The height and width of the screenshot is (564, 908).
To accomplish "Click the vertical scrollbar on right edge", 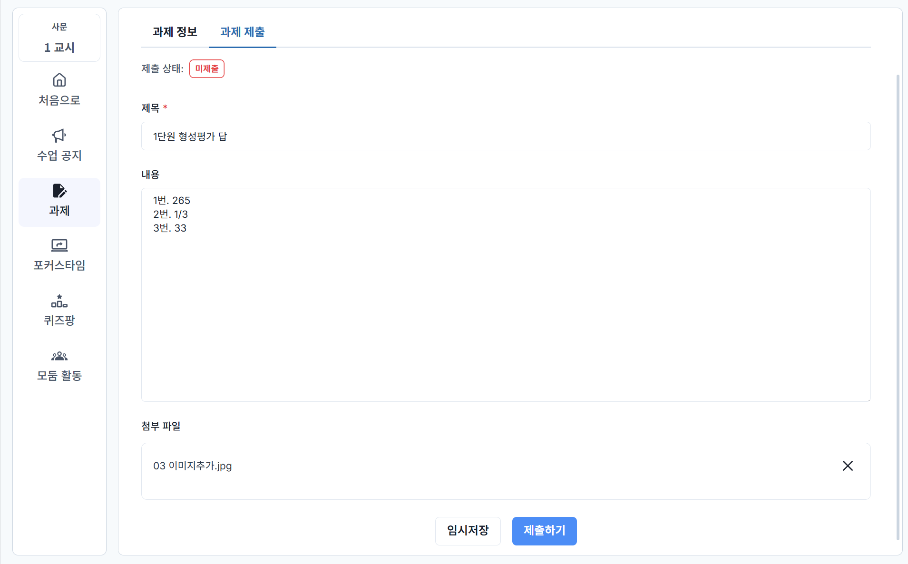I will pyautogui.click(x=898, y=304).
